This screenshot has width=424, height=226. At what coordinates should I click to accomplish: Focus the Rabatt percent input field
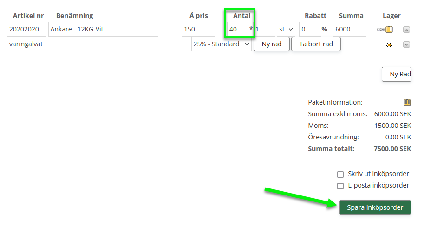point(309,29)
